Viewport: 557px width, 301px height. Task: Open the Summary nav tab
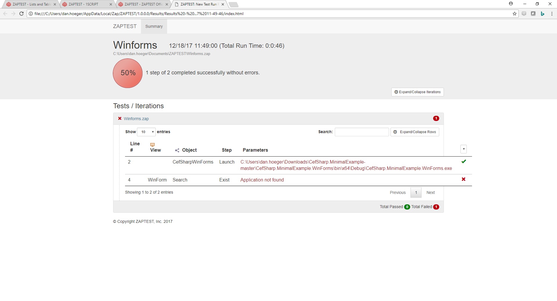tap(154, 26)
